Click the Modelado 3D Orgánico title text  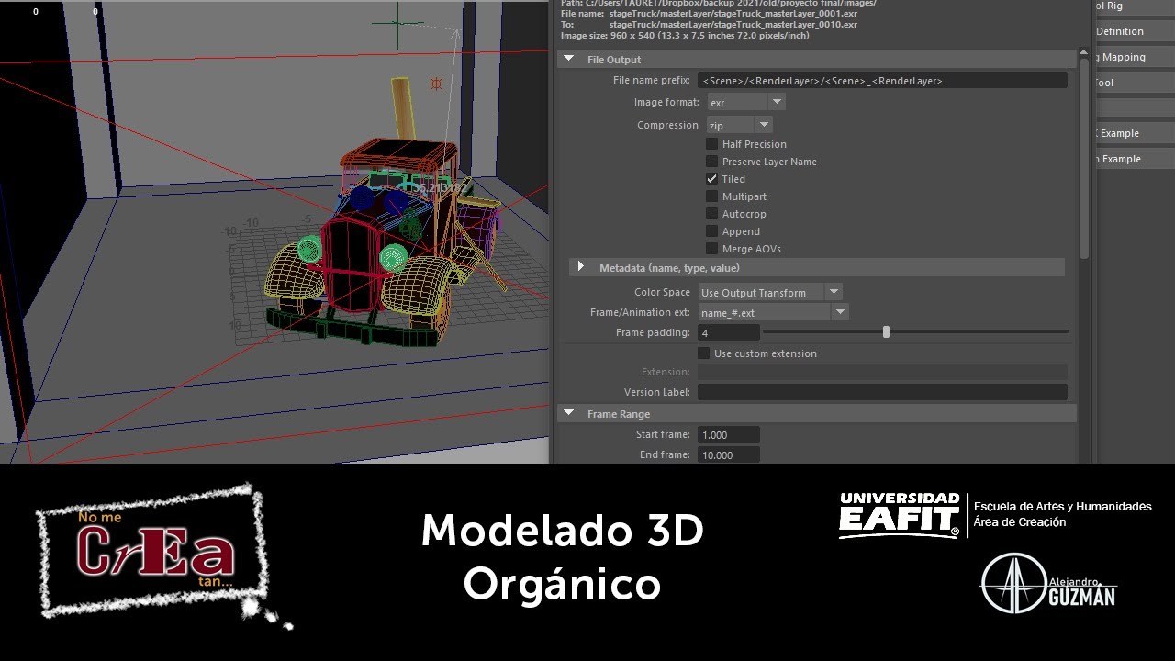click(562, 557)
